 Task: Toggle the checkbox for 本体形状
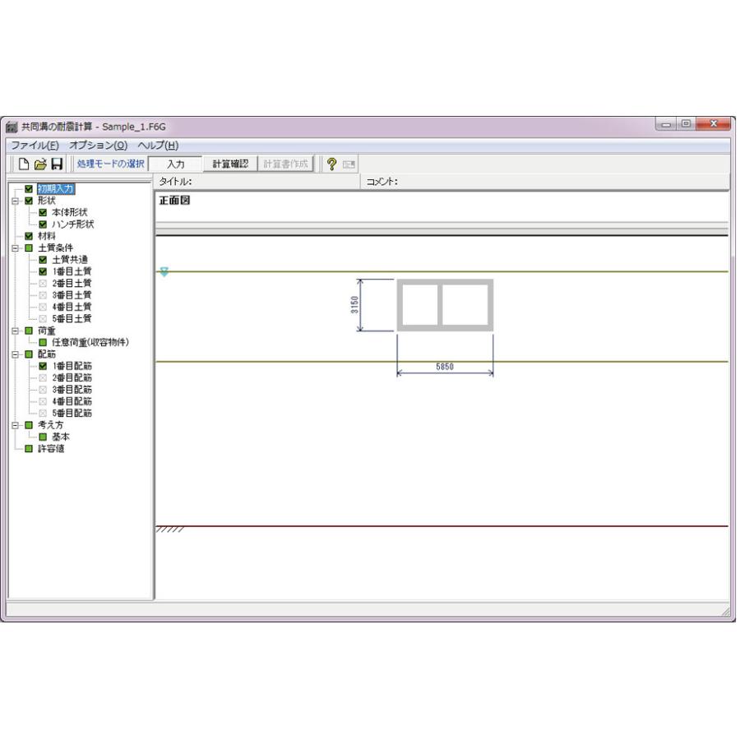pyautogui.click(x=43, y=212)
